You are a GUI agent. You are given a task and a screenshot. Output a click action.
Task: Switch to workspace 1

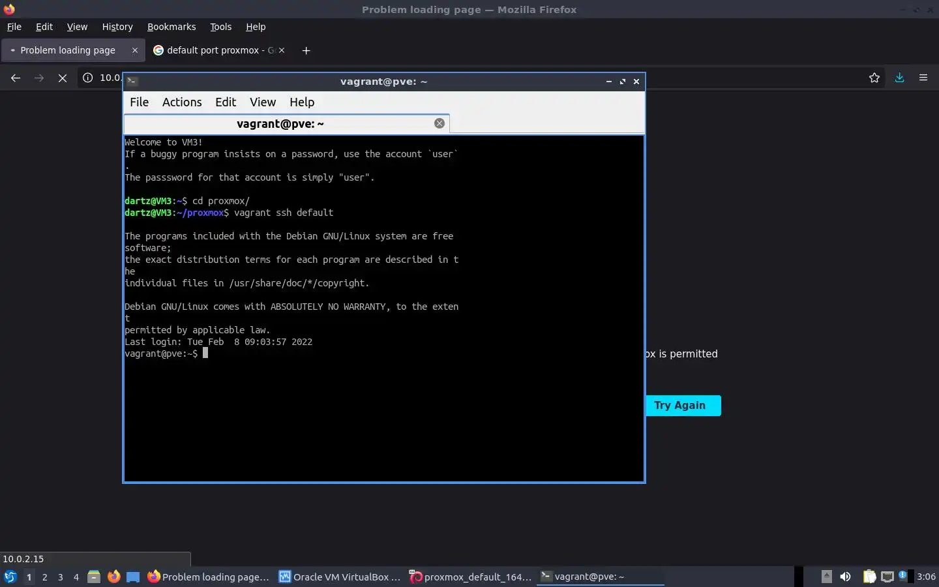[x=29, y=577]
